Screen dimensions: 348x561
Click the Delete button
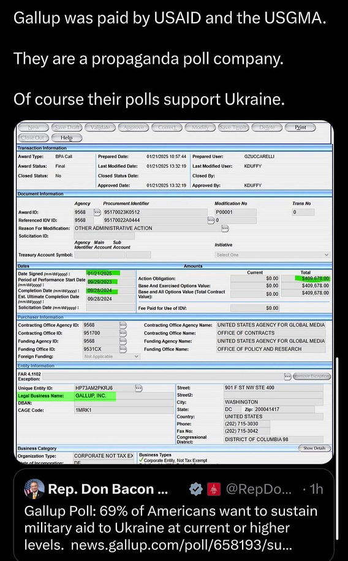point(267,127)
